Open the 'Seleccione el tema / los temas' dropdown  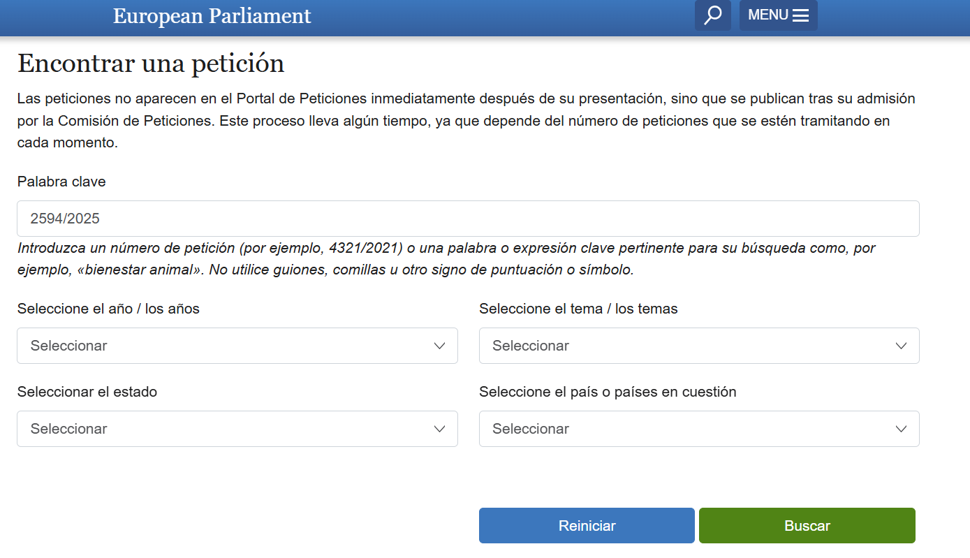[698, 345]
